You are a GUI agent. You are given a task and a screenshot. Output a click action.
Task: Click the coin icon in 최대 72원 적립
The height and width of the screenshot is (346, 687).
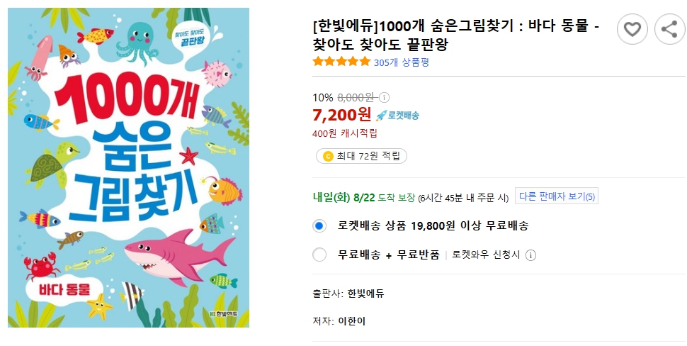click(x=328, y=156)
